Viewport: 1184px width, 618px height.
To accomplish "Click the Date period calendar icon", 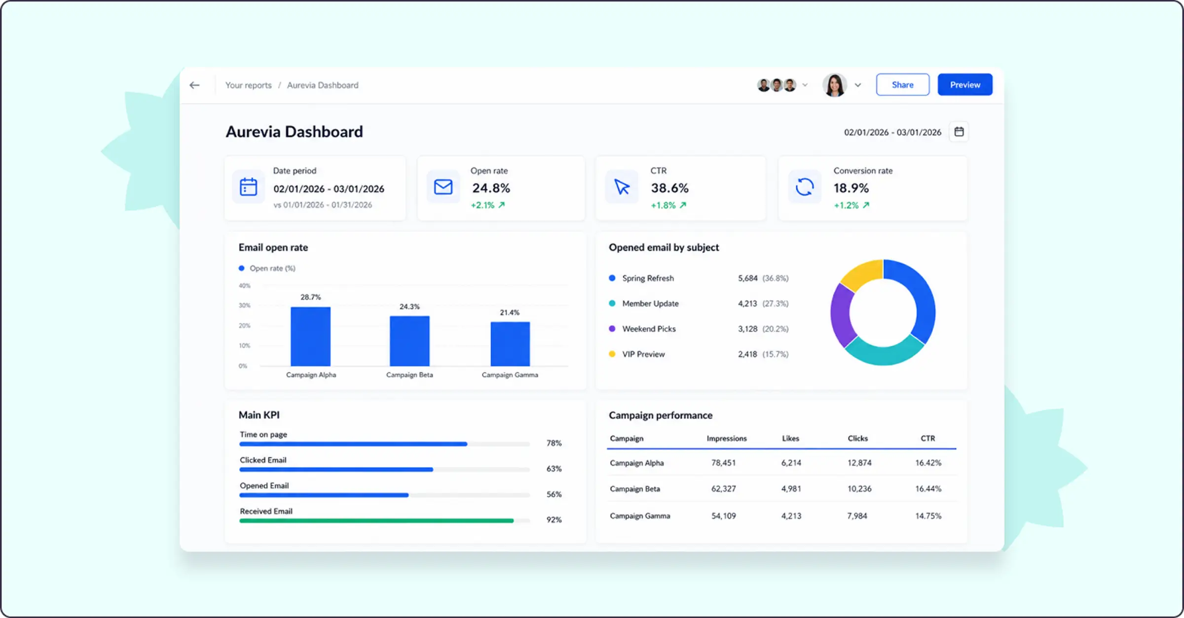I will click(248, 187).
